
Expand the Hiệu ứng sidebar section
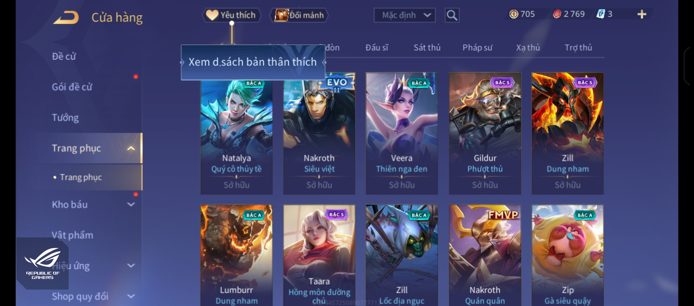[x=131, y=265]
